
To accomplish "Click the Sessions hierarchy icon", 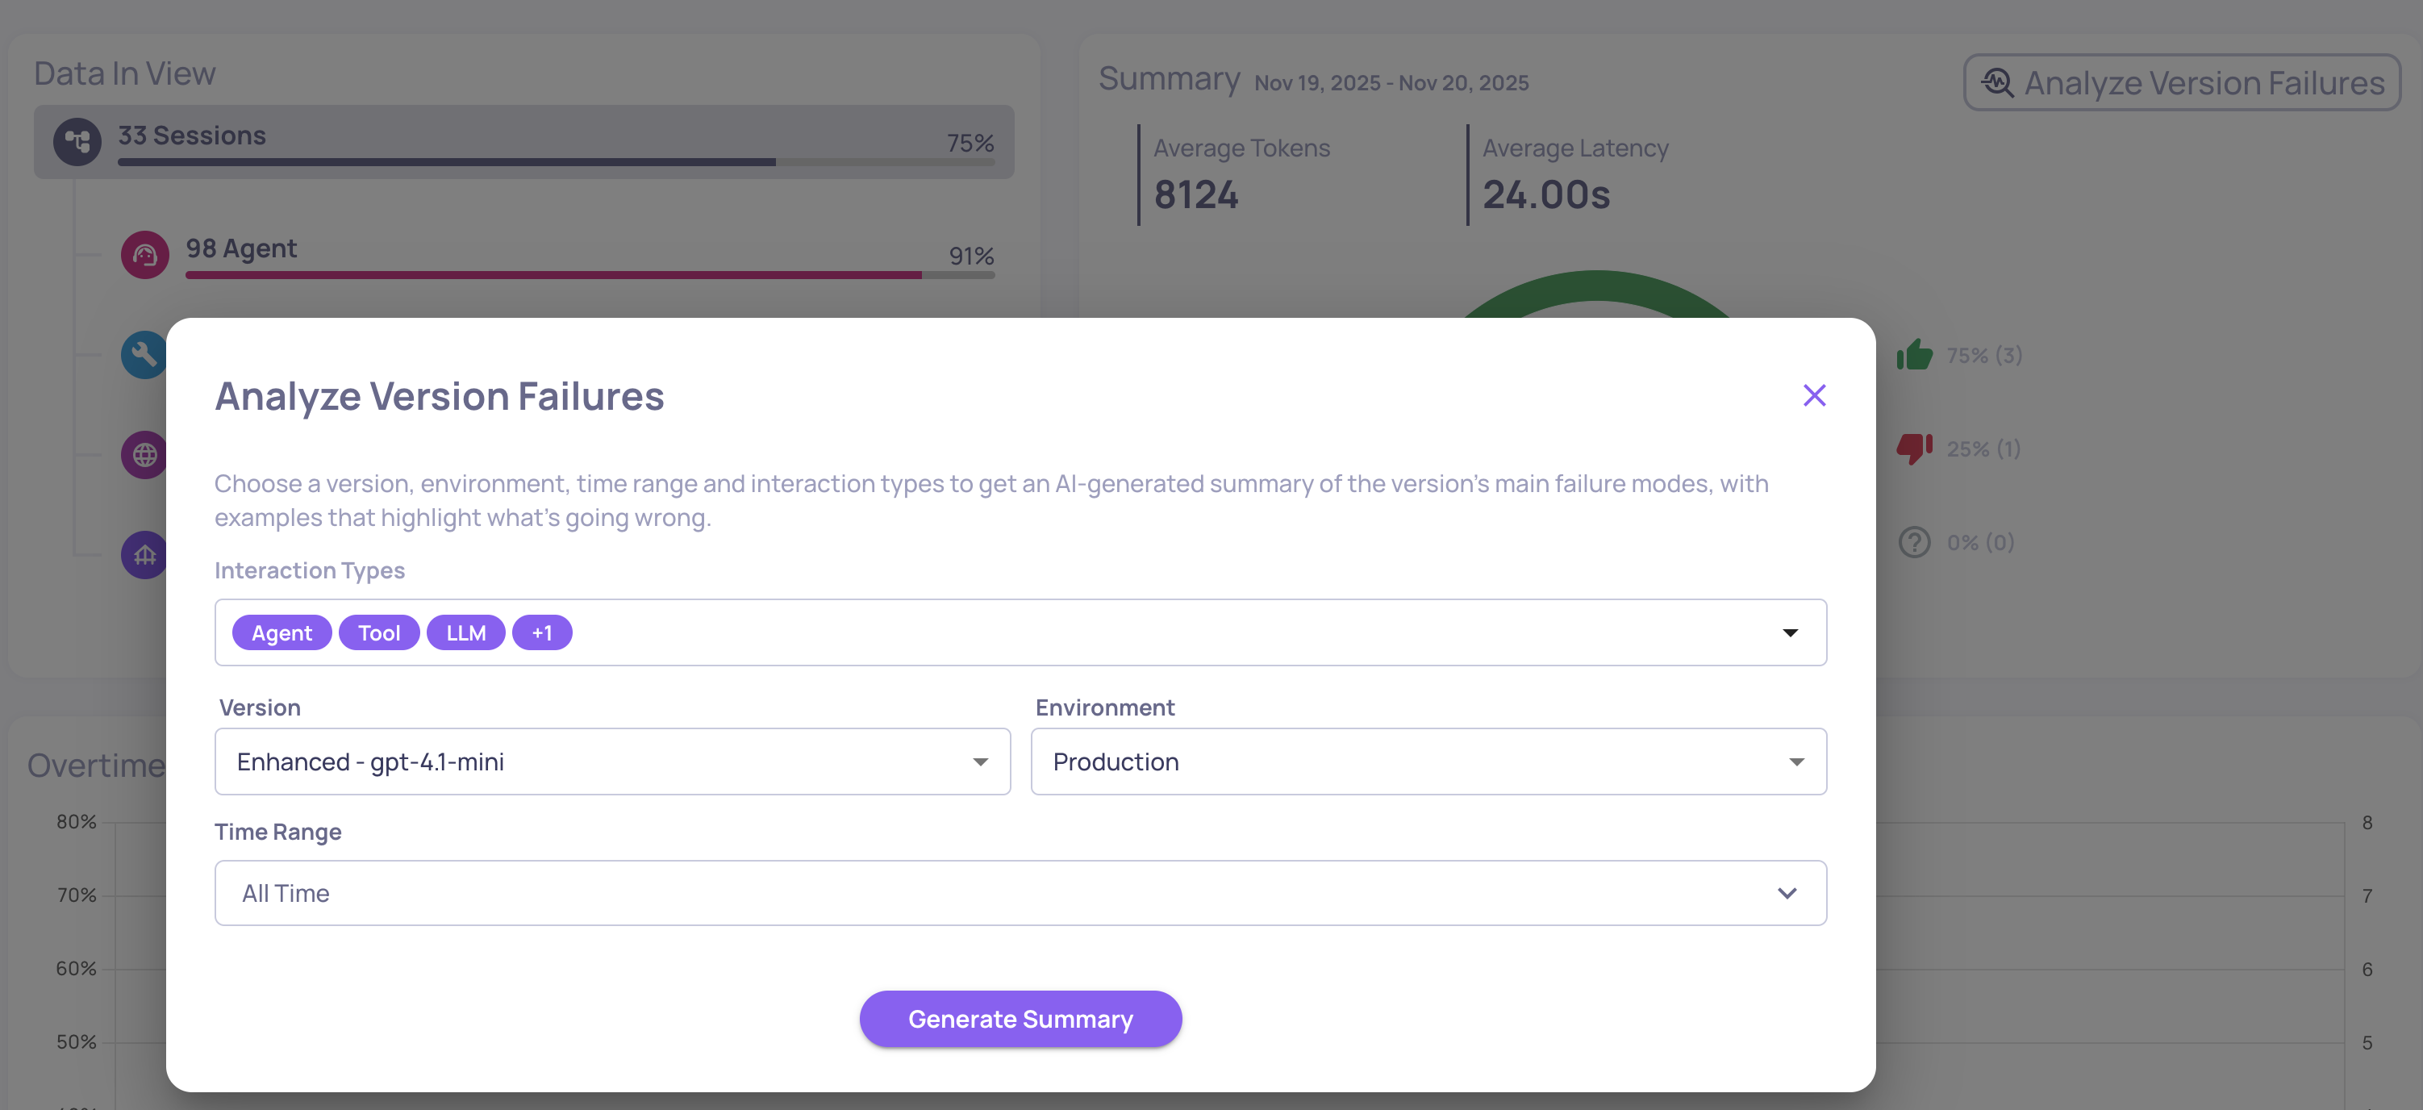I will click(77, 142).
